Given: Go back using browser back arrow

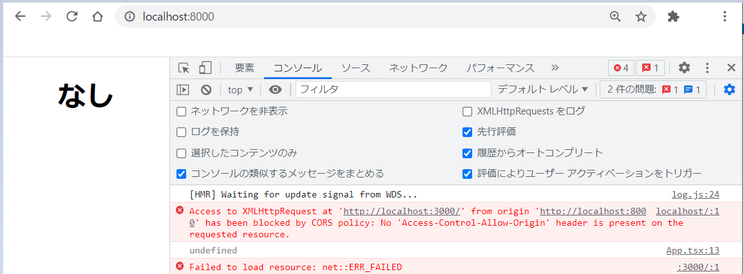Looking at the screenshot, I should [20, 17].
